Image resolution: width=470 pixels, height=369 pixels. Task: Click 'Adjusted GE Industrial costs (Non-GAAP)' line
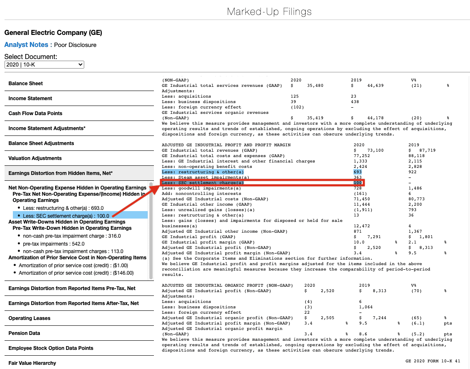(x=215, y=199)
